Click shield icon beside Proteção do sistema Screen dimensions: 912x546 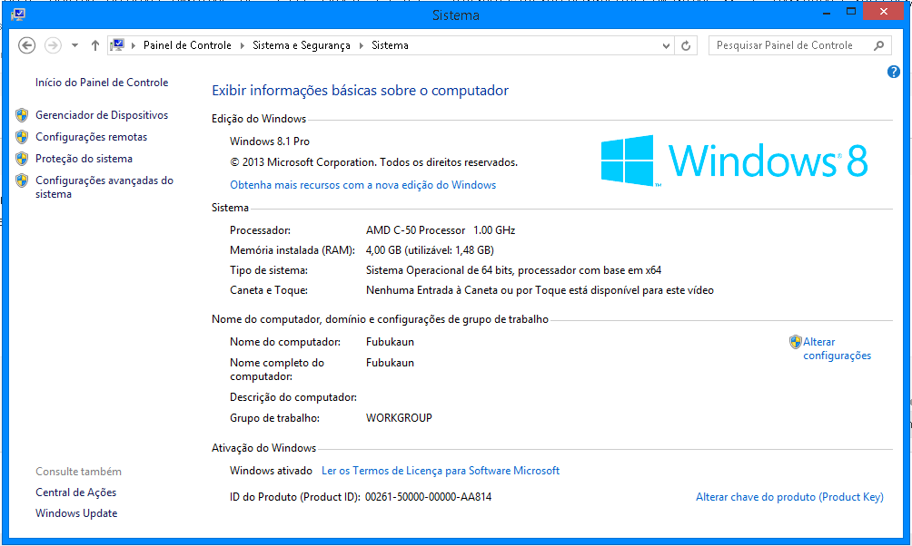tap(22, 159)
